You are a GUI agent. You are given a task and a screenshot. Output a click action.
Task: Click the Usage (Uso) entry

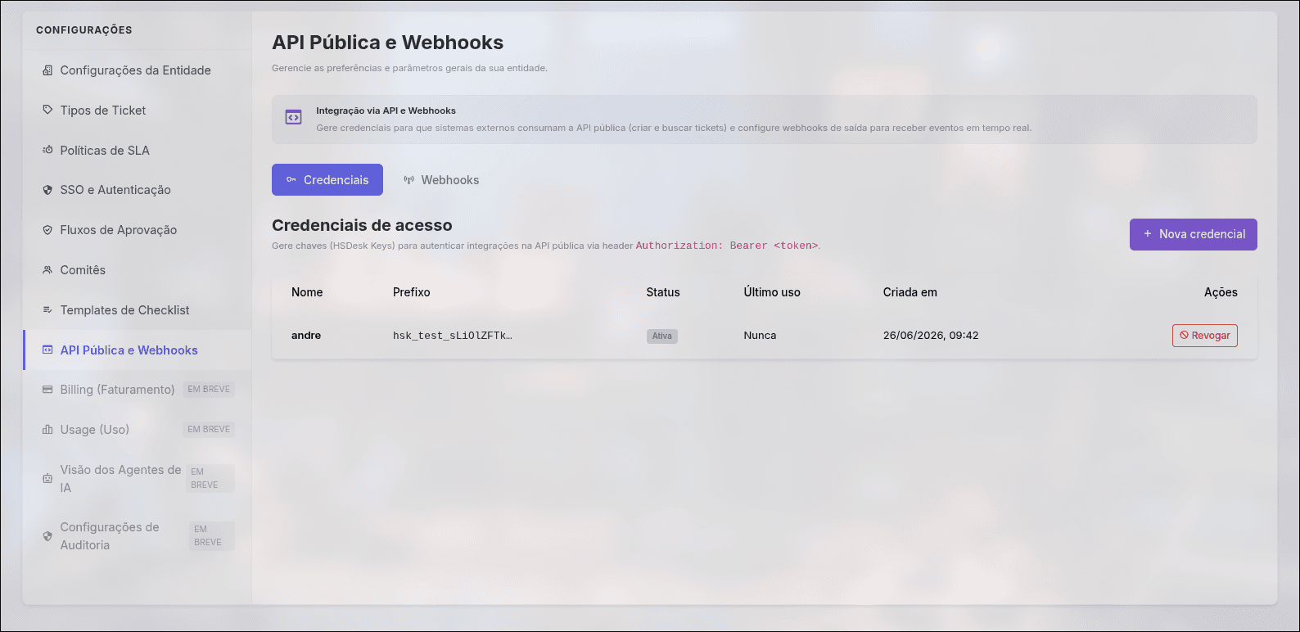click(137, 430)
